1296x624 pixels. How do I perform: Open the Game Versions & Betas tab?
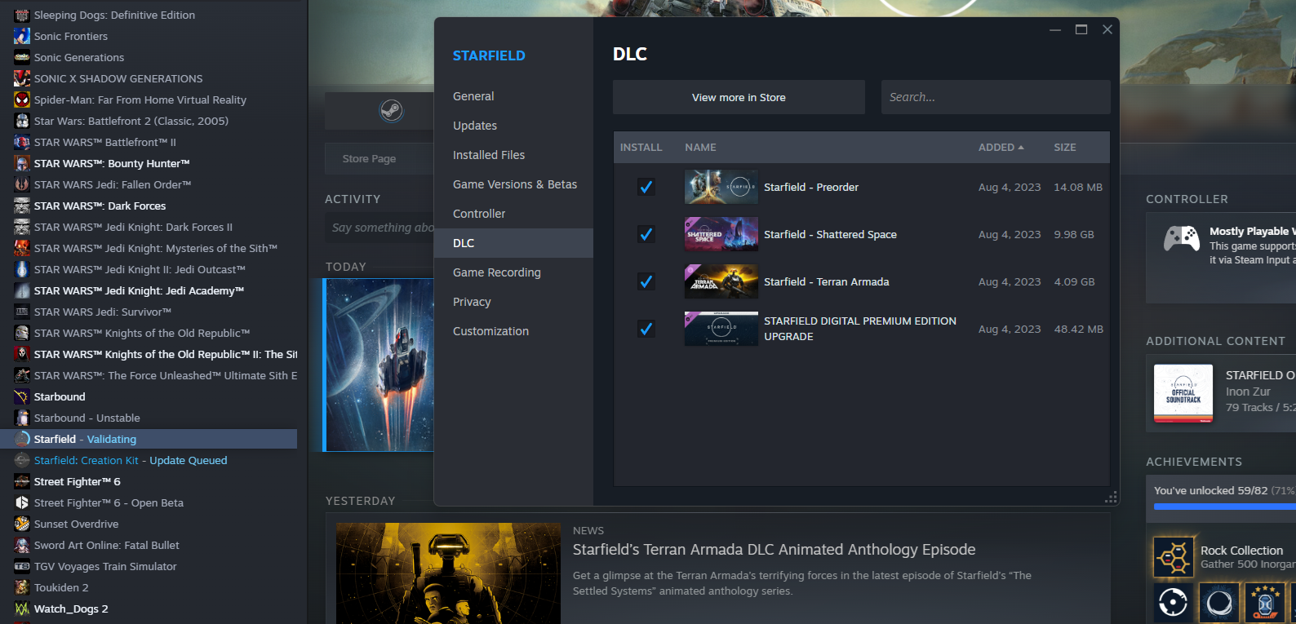click(x=513, y=184)
